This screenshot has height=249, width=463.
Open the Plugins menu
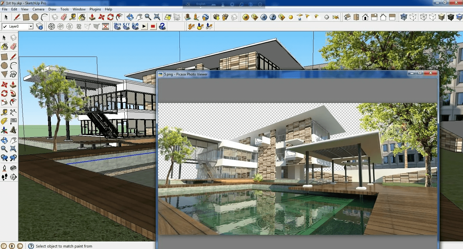(x=95, y=9)
